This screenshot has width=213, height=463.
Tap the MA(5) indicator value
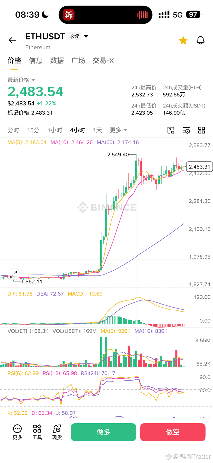pos(27,142)
